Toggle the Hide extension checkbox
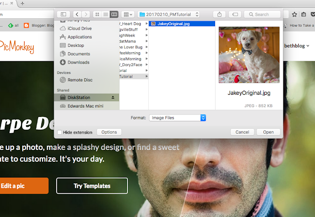This screenshot has height=217, width=315. [60, 132]
